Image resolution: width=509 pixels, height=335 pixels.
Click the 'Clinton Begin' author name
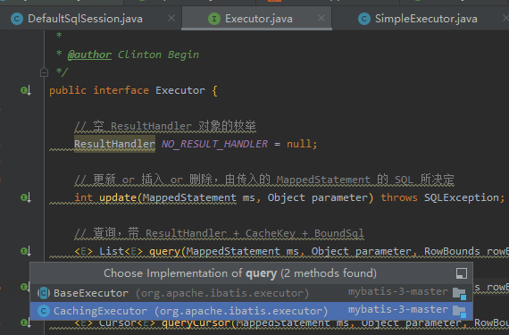point(158,54)
